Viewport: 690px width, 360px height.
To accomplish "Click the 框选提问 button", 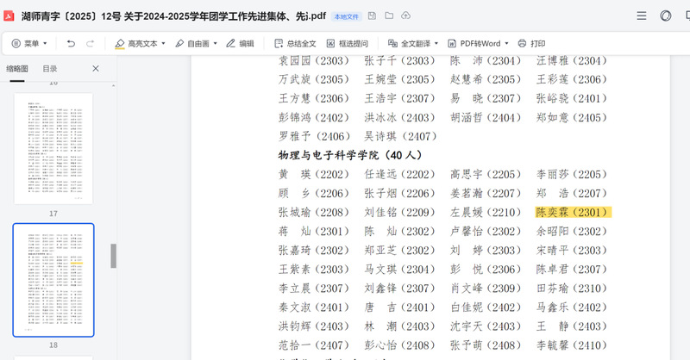I will coord(347,43).
